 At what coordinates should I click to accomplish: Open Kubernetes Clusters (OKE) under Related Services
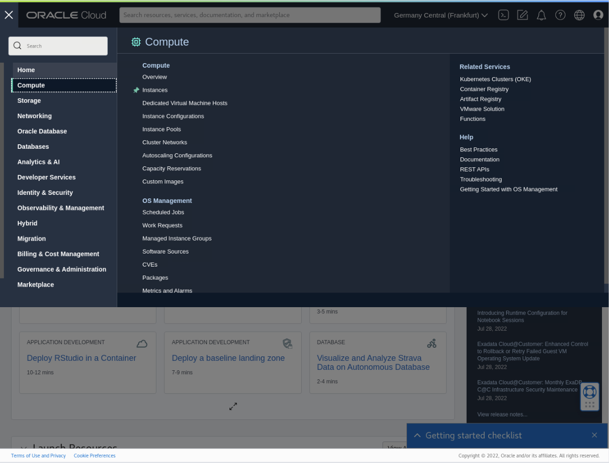coord(495,79)
